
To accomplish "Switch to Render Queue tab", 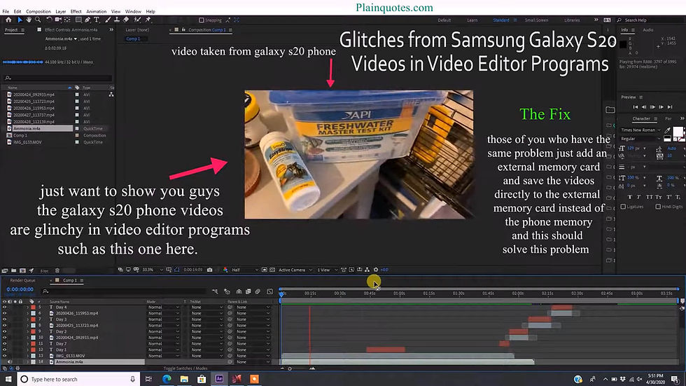I will [x=22, y=280].
